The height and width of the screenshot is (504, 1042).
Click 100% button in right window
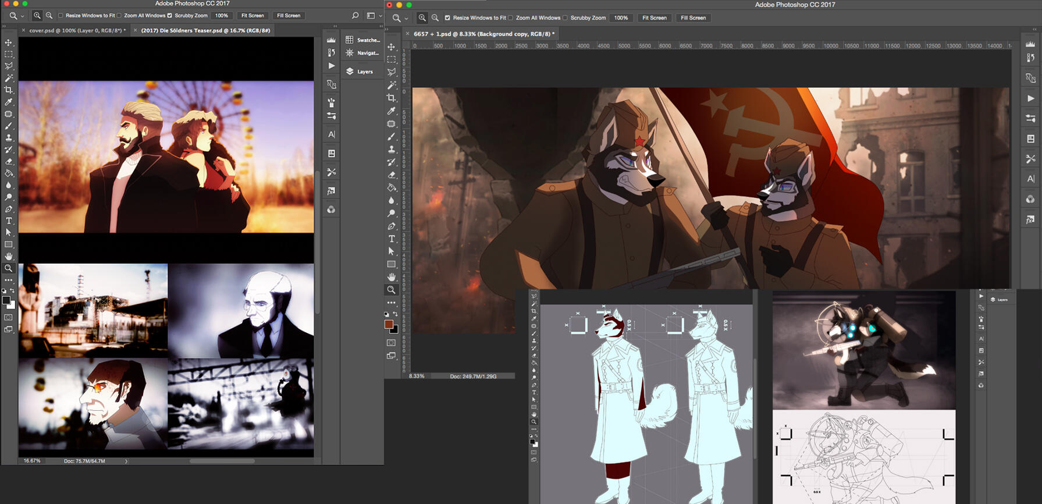(x=621, y=18)
